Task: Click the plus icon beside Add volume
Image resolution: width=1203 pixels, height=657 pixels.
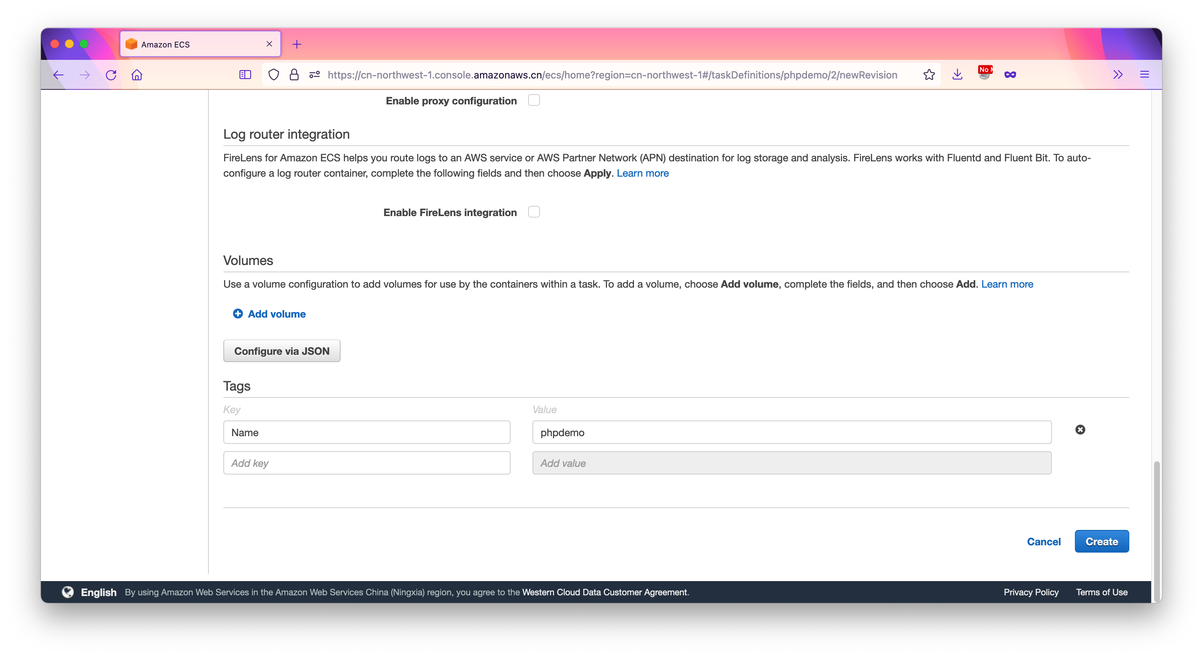Action: tap(238, 314)
